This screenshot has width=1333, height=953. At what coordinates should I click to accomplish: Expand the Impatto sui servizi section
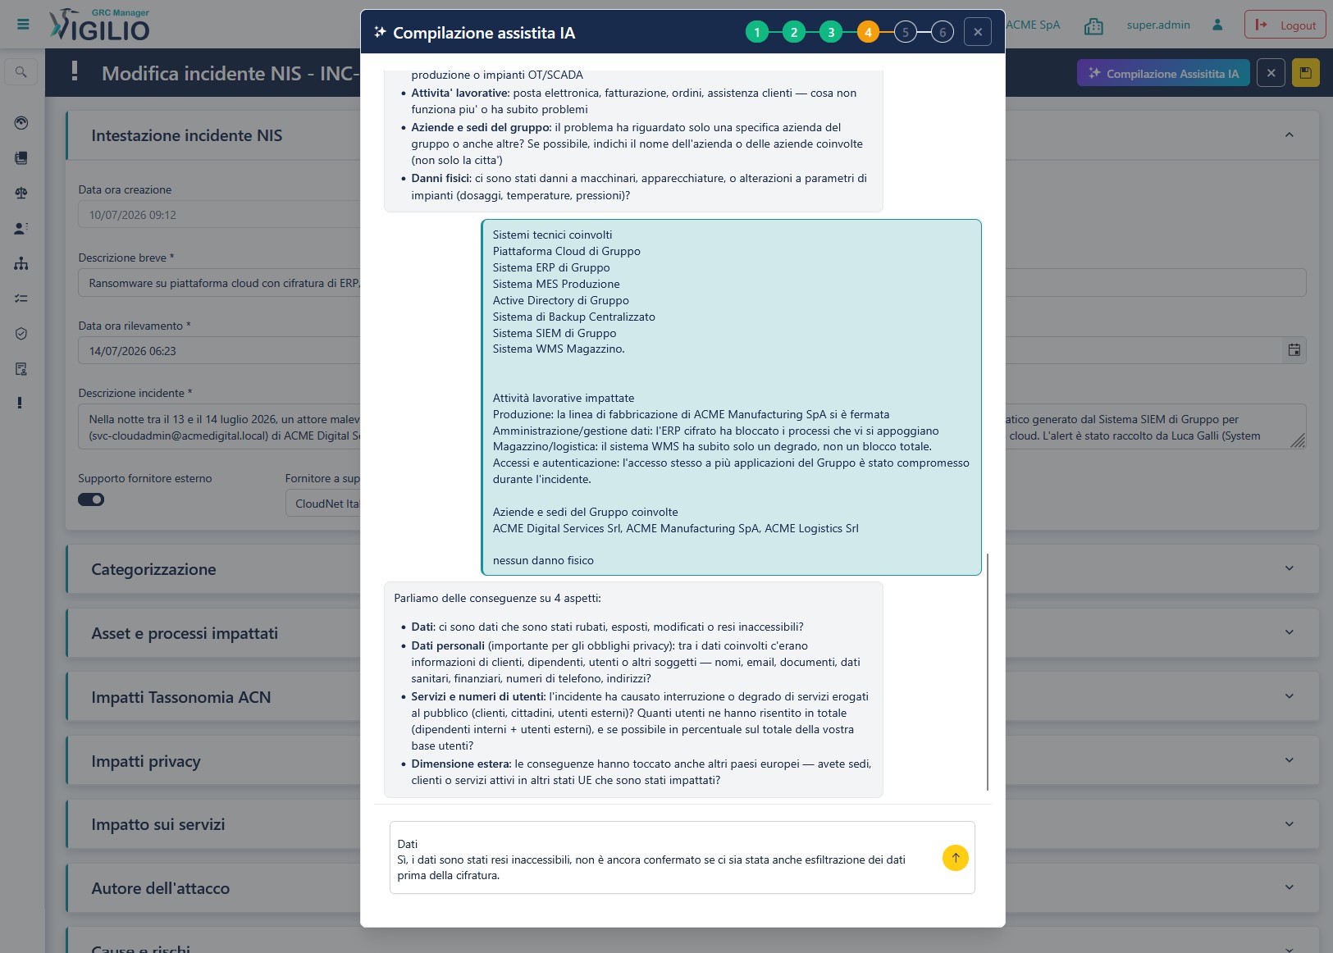pos(1289,824)
